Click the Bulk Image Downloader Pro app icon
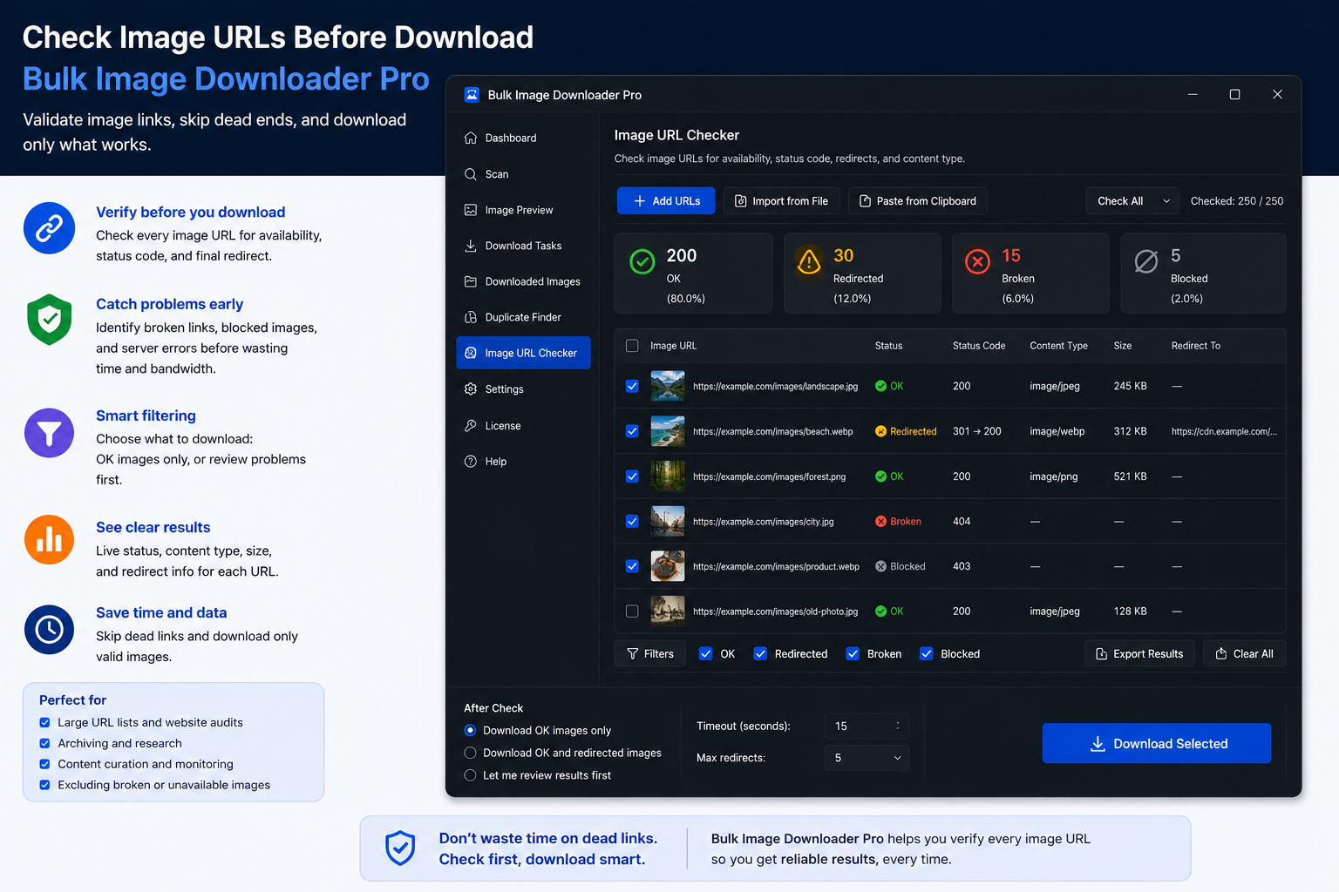This screenshot has width=1339, height=892. [472, 95]
